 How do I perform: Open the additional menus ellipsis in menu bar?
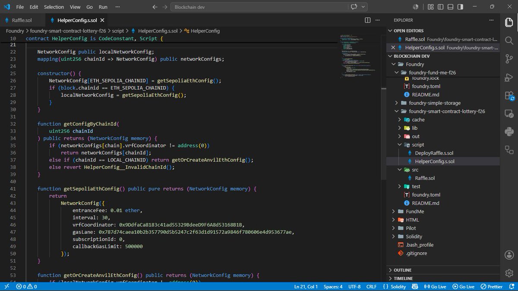point(118,7)
